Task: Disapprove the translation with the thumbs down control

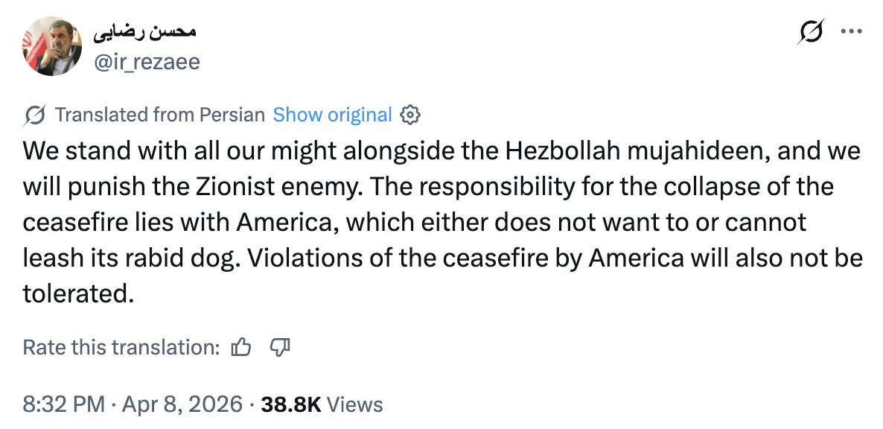Action: click(x=280, y=346)
